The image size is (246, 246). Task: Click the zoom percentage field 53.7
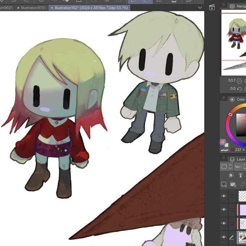click(x=232, y=80)
